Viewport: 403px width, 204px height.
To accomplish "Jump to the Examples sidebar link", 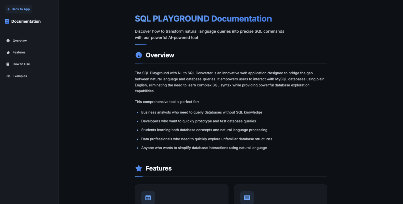I will pos(20,76).
